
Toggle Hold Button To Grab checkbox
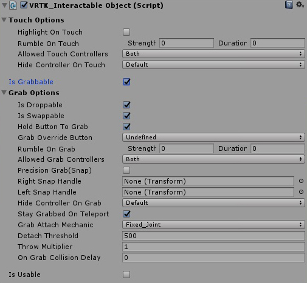coord(126,127)
